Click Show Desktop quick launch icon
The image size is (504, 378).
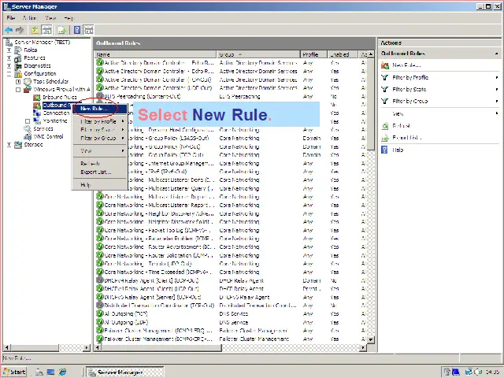50,372
